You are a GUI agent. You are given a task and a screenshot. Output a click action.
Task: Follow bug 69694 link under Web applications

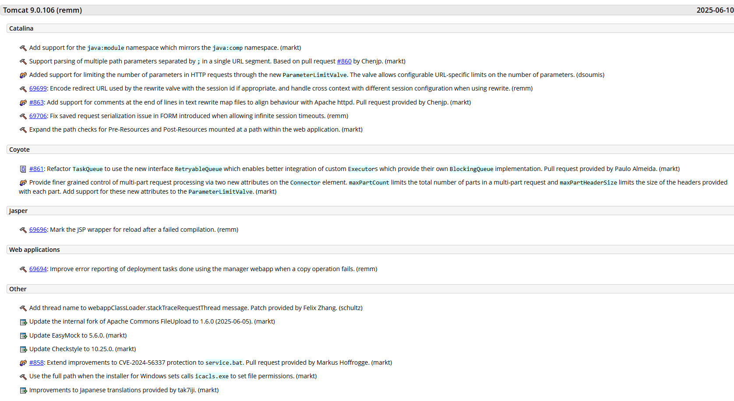[x=38, y=269]
